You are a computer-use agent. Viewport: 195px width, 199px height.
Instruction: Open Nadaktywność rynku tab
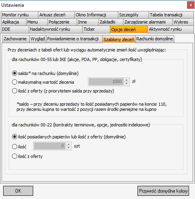click(x=56, y=29)
